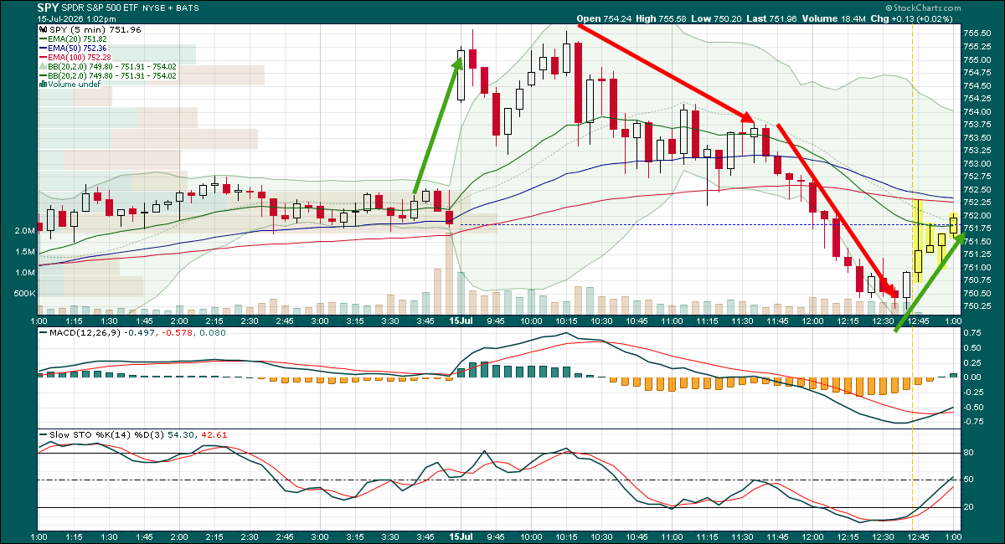Click the High 755.58 header value
This screenshot has height=544, width=1005.
[659, 18]
